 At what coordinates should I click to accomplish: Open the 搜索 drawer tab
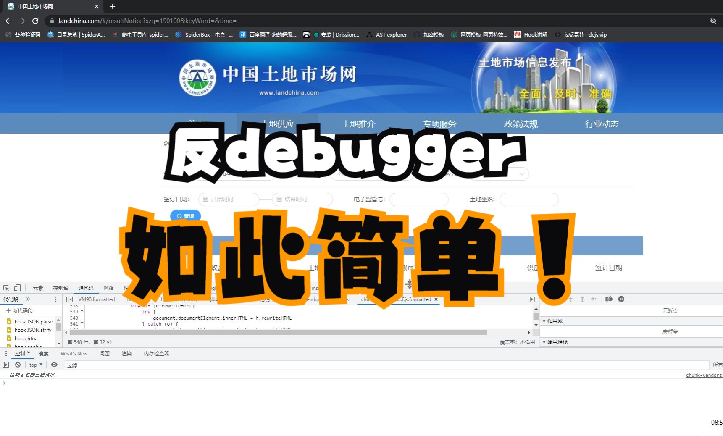tap(43, 354)
